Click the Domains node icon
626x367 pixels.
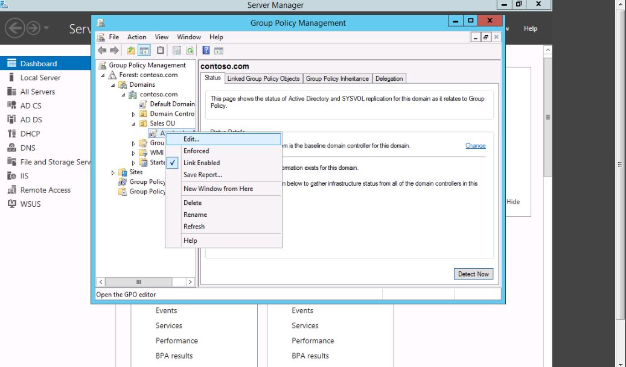(x=123, y=84)
